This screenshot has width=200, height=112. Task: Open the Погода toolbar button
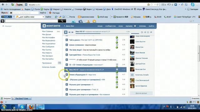[54, 13]
